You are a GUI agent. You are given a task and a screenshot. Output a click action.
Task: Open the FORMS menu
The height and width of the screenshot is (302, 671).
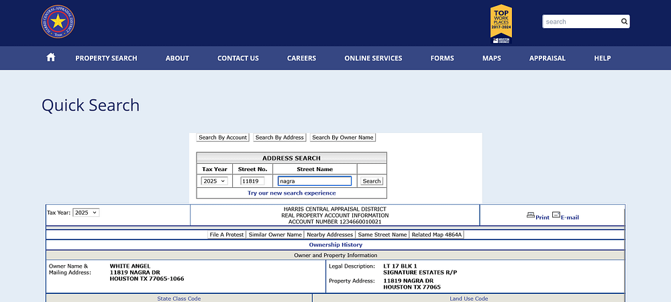(442, 58)
